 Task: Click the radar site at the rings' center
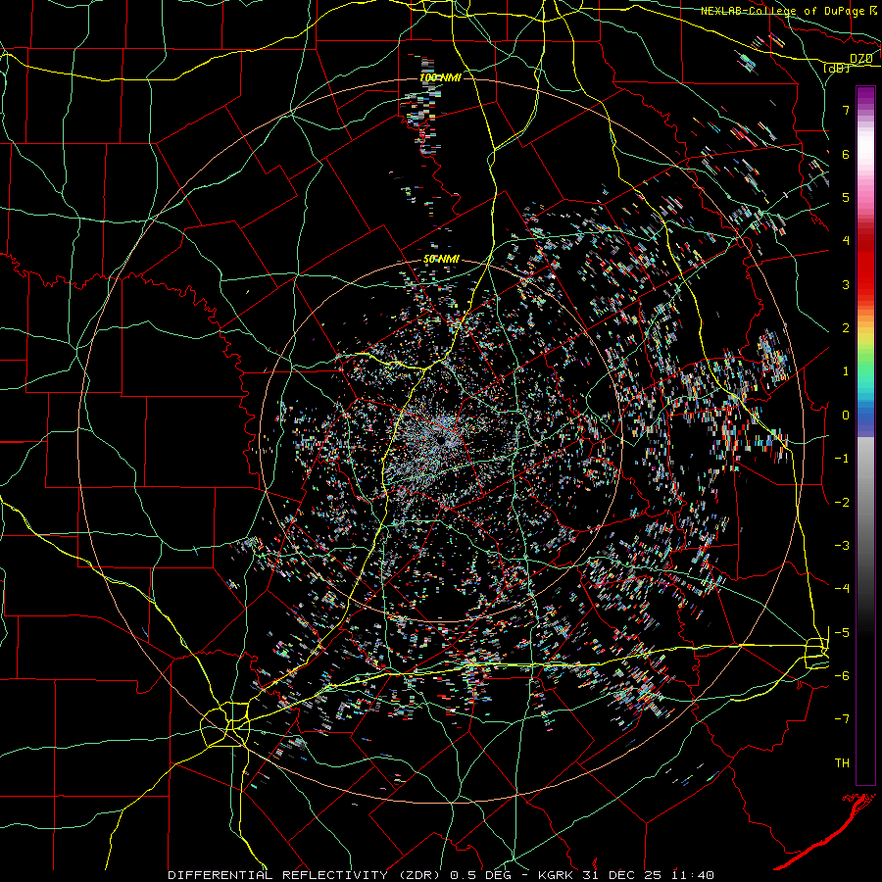[441, 440]
